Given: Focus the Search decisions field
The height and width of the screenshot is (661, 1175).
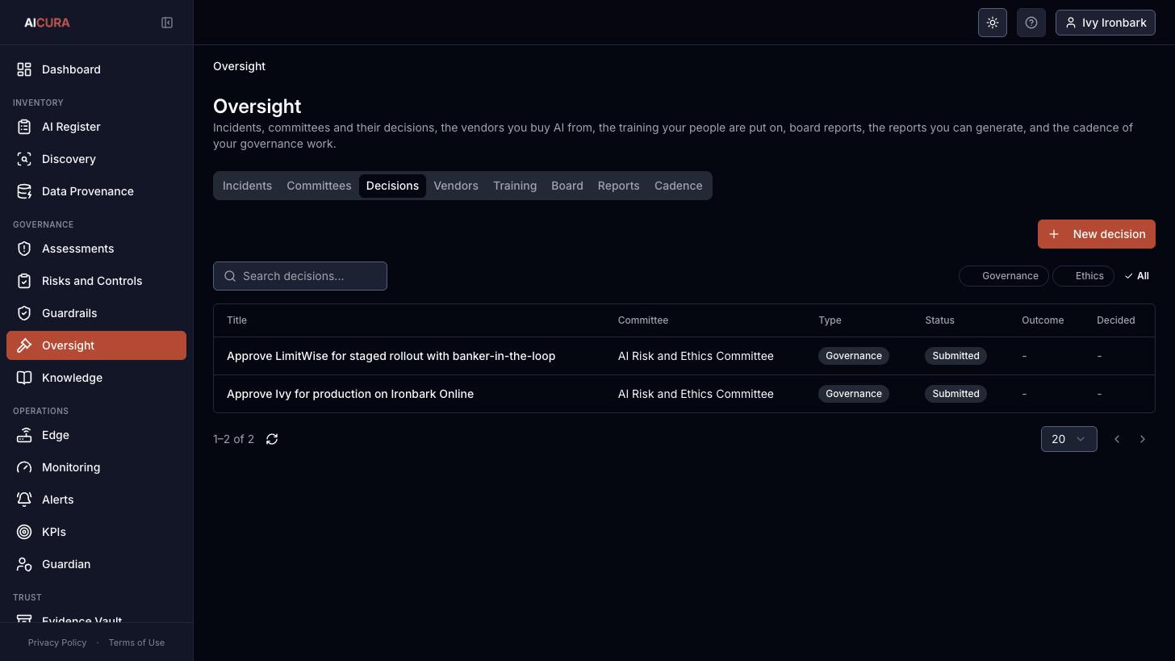Looking at the screenshot, I should pos(300,276).
